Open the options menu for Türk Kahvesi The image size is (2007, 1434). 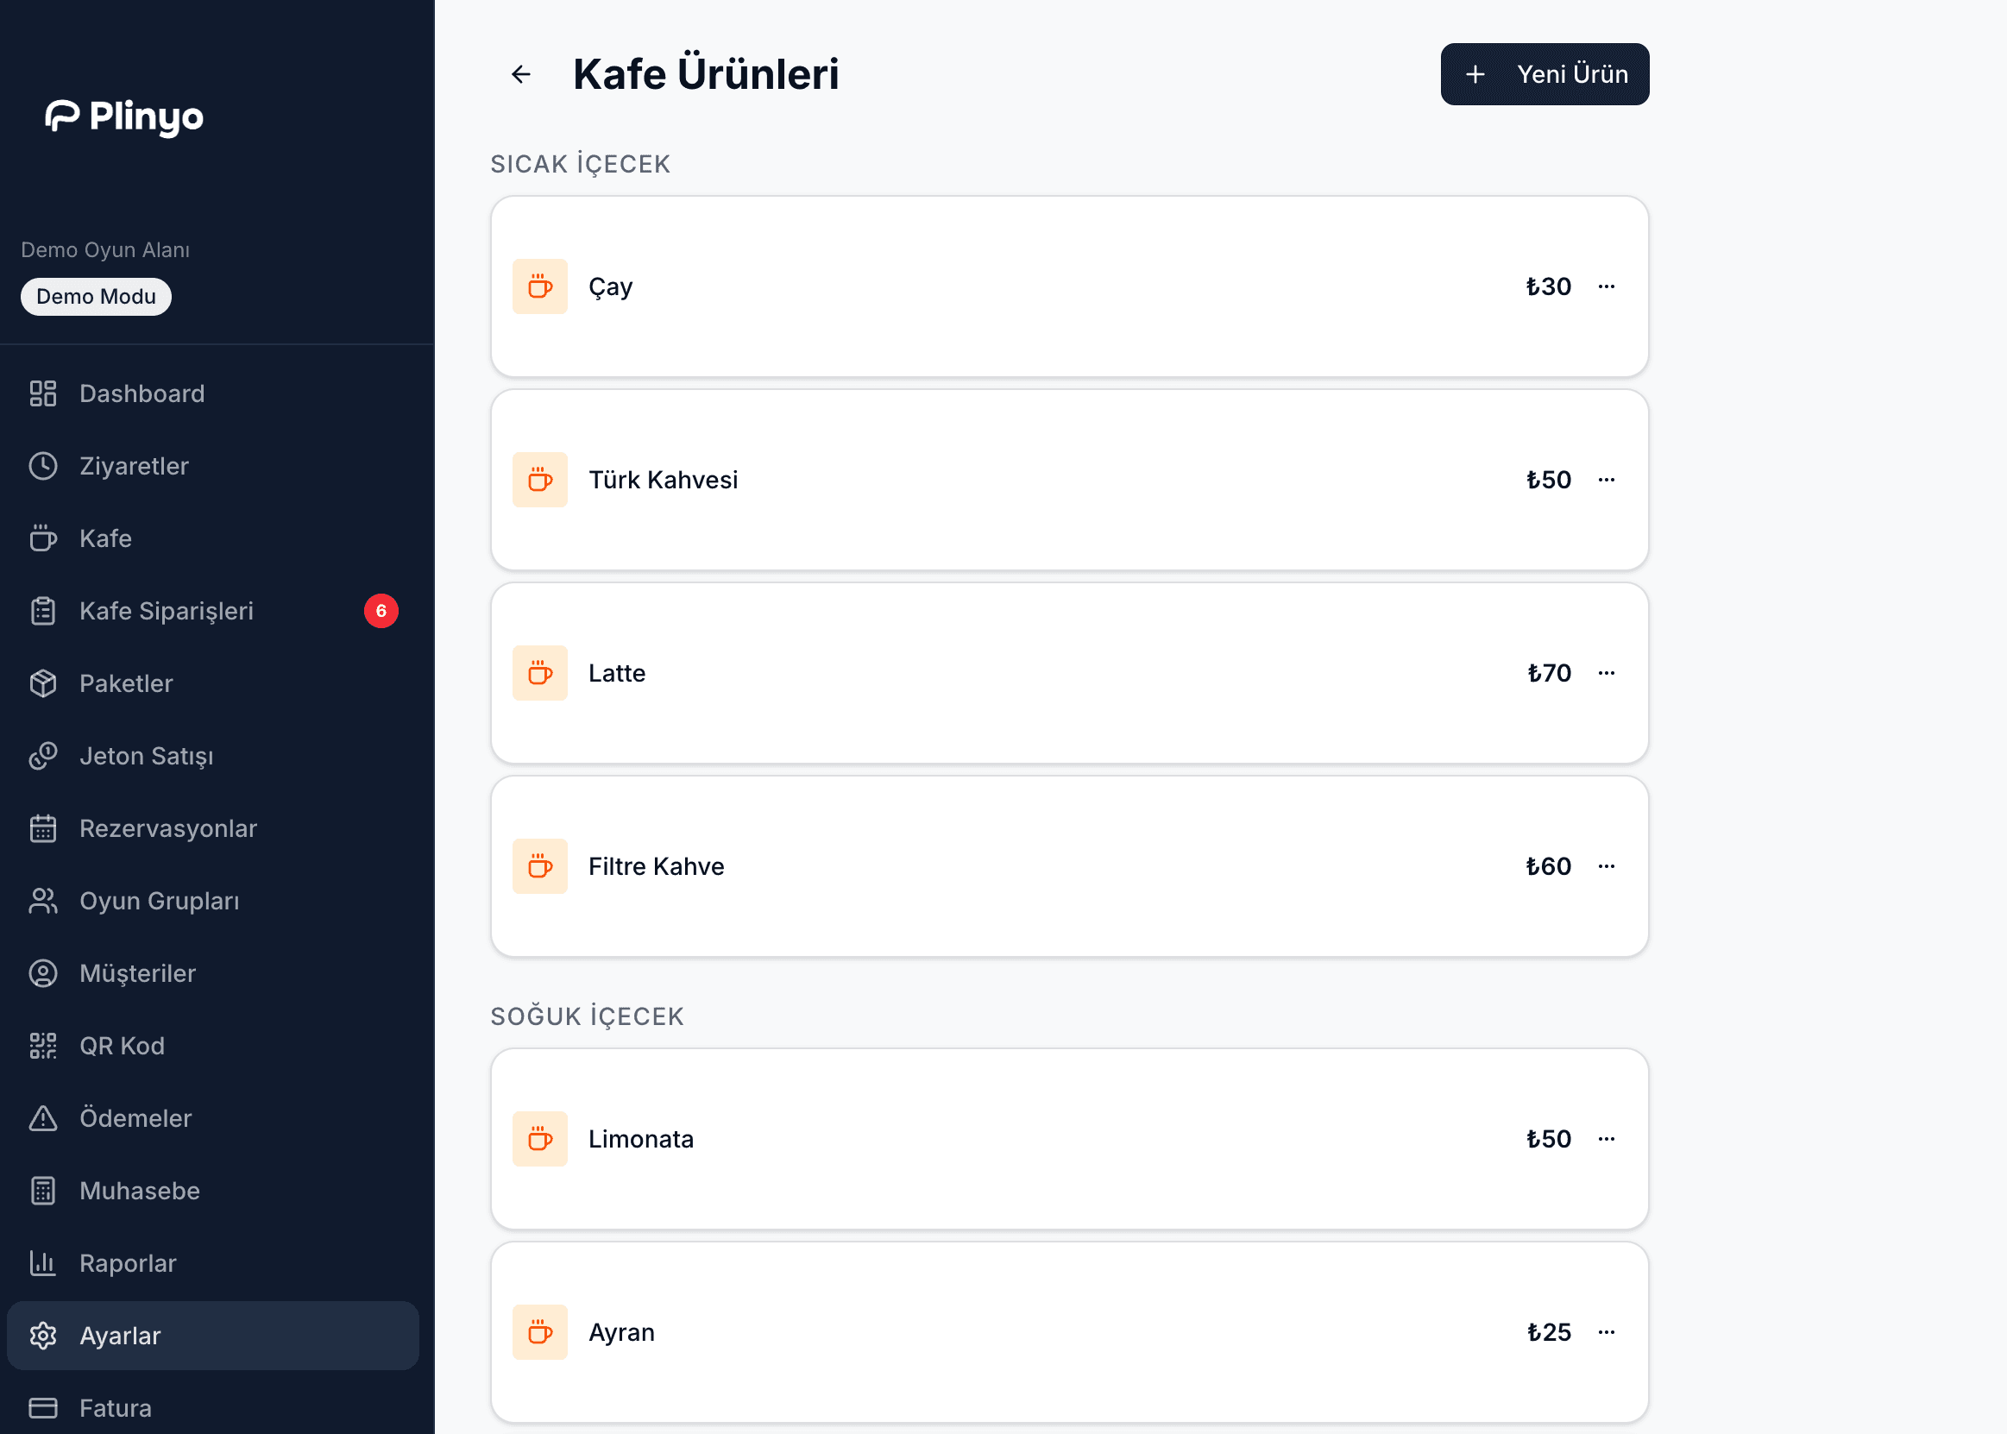pos(1606,481)
